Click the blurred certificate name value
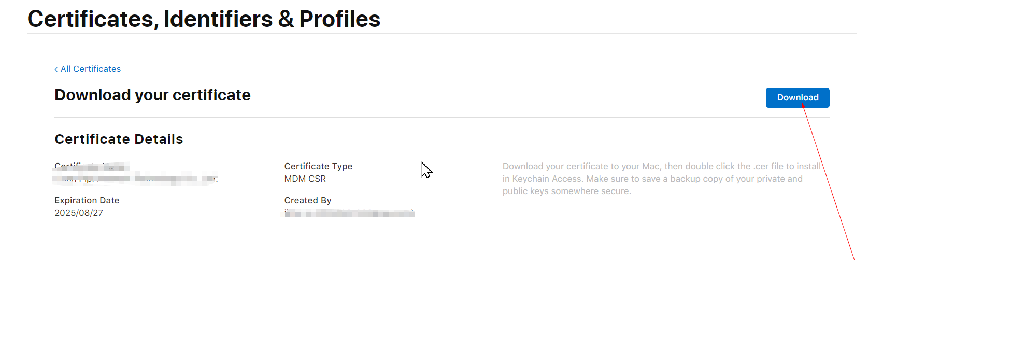 [135, 179]
